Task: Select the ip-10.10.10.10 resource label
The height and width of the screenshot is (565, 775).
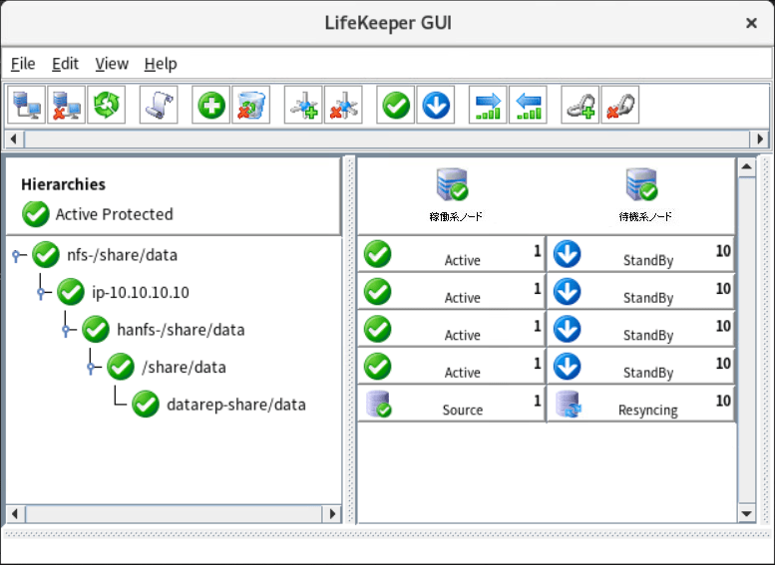Action: [x=141, y=292]
